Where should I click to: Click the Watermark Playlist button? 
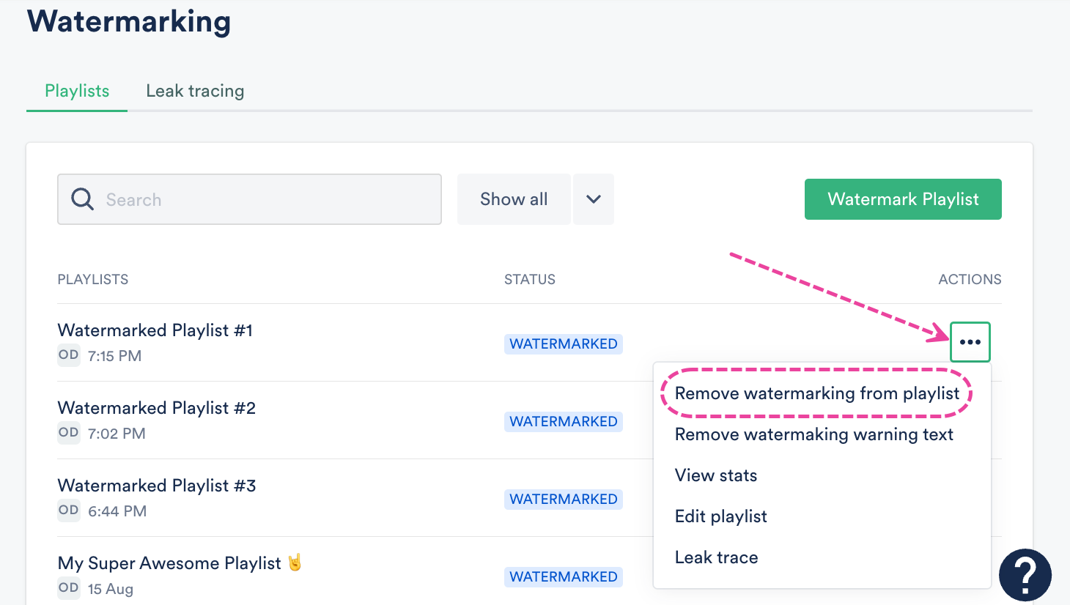coord(903,199)
